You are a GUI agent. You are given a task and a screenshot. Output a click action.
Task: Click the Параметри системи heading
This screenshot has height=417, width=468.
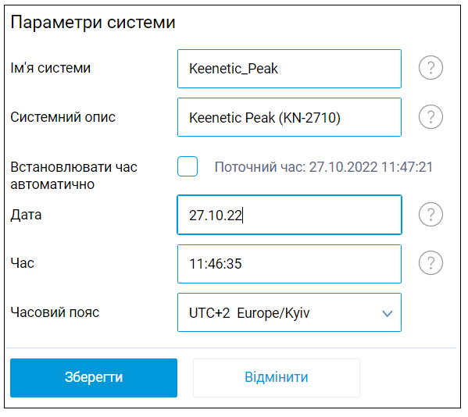[x=93, y=23]
